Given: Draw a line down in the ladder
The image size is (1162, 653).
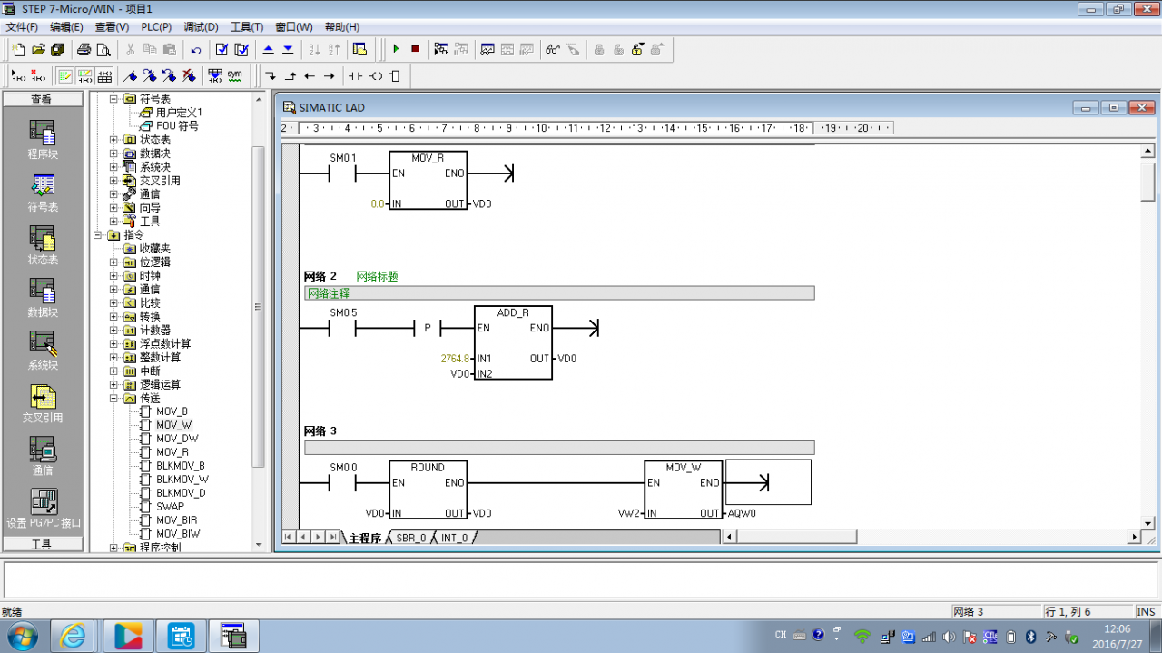Looking at the screenshot, I should click(x=271, y=75).
